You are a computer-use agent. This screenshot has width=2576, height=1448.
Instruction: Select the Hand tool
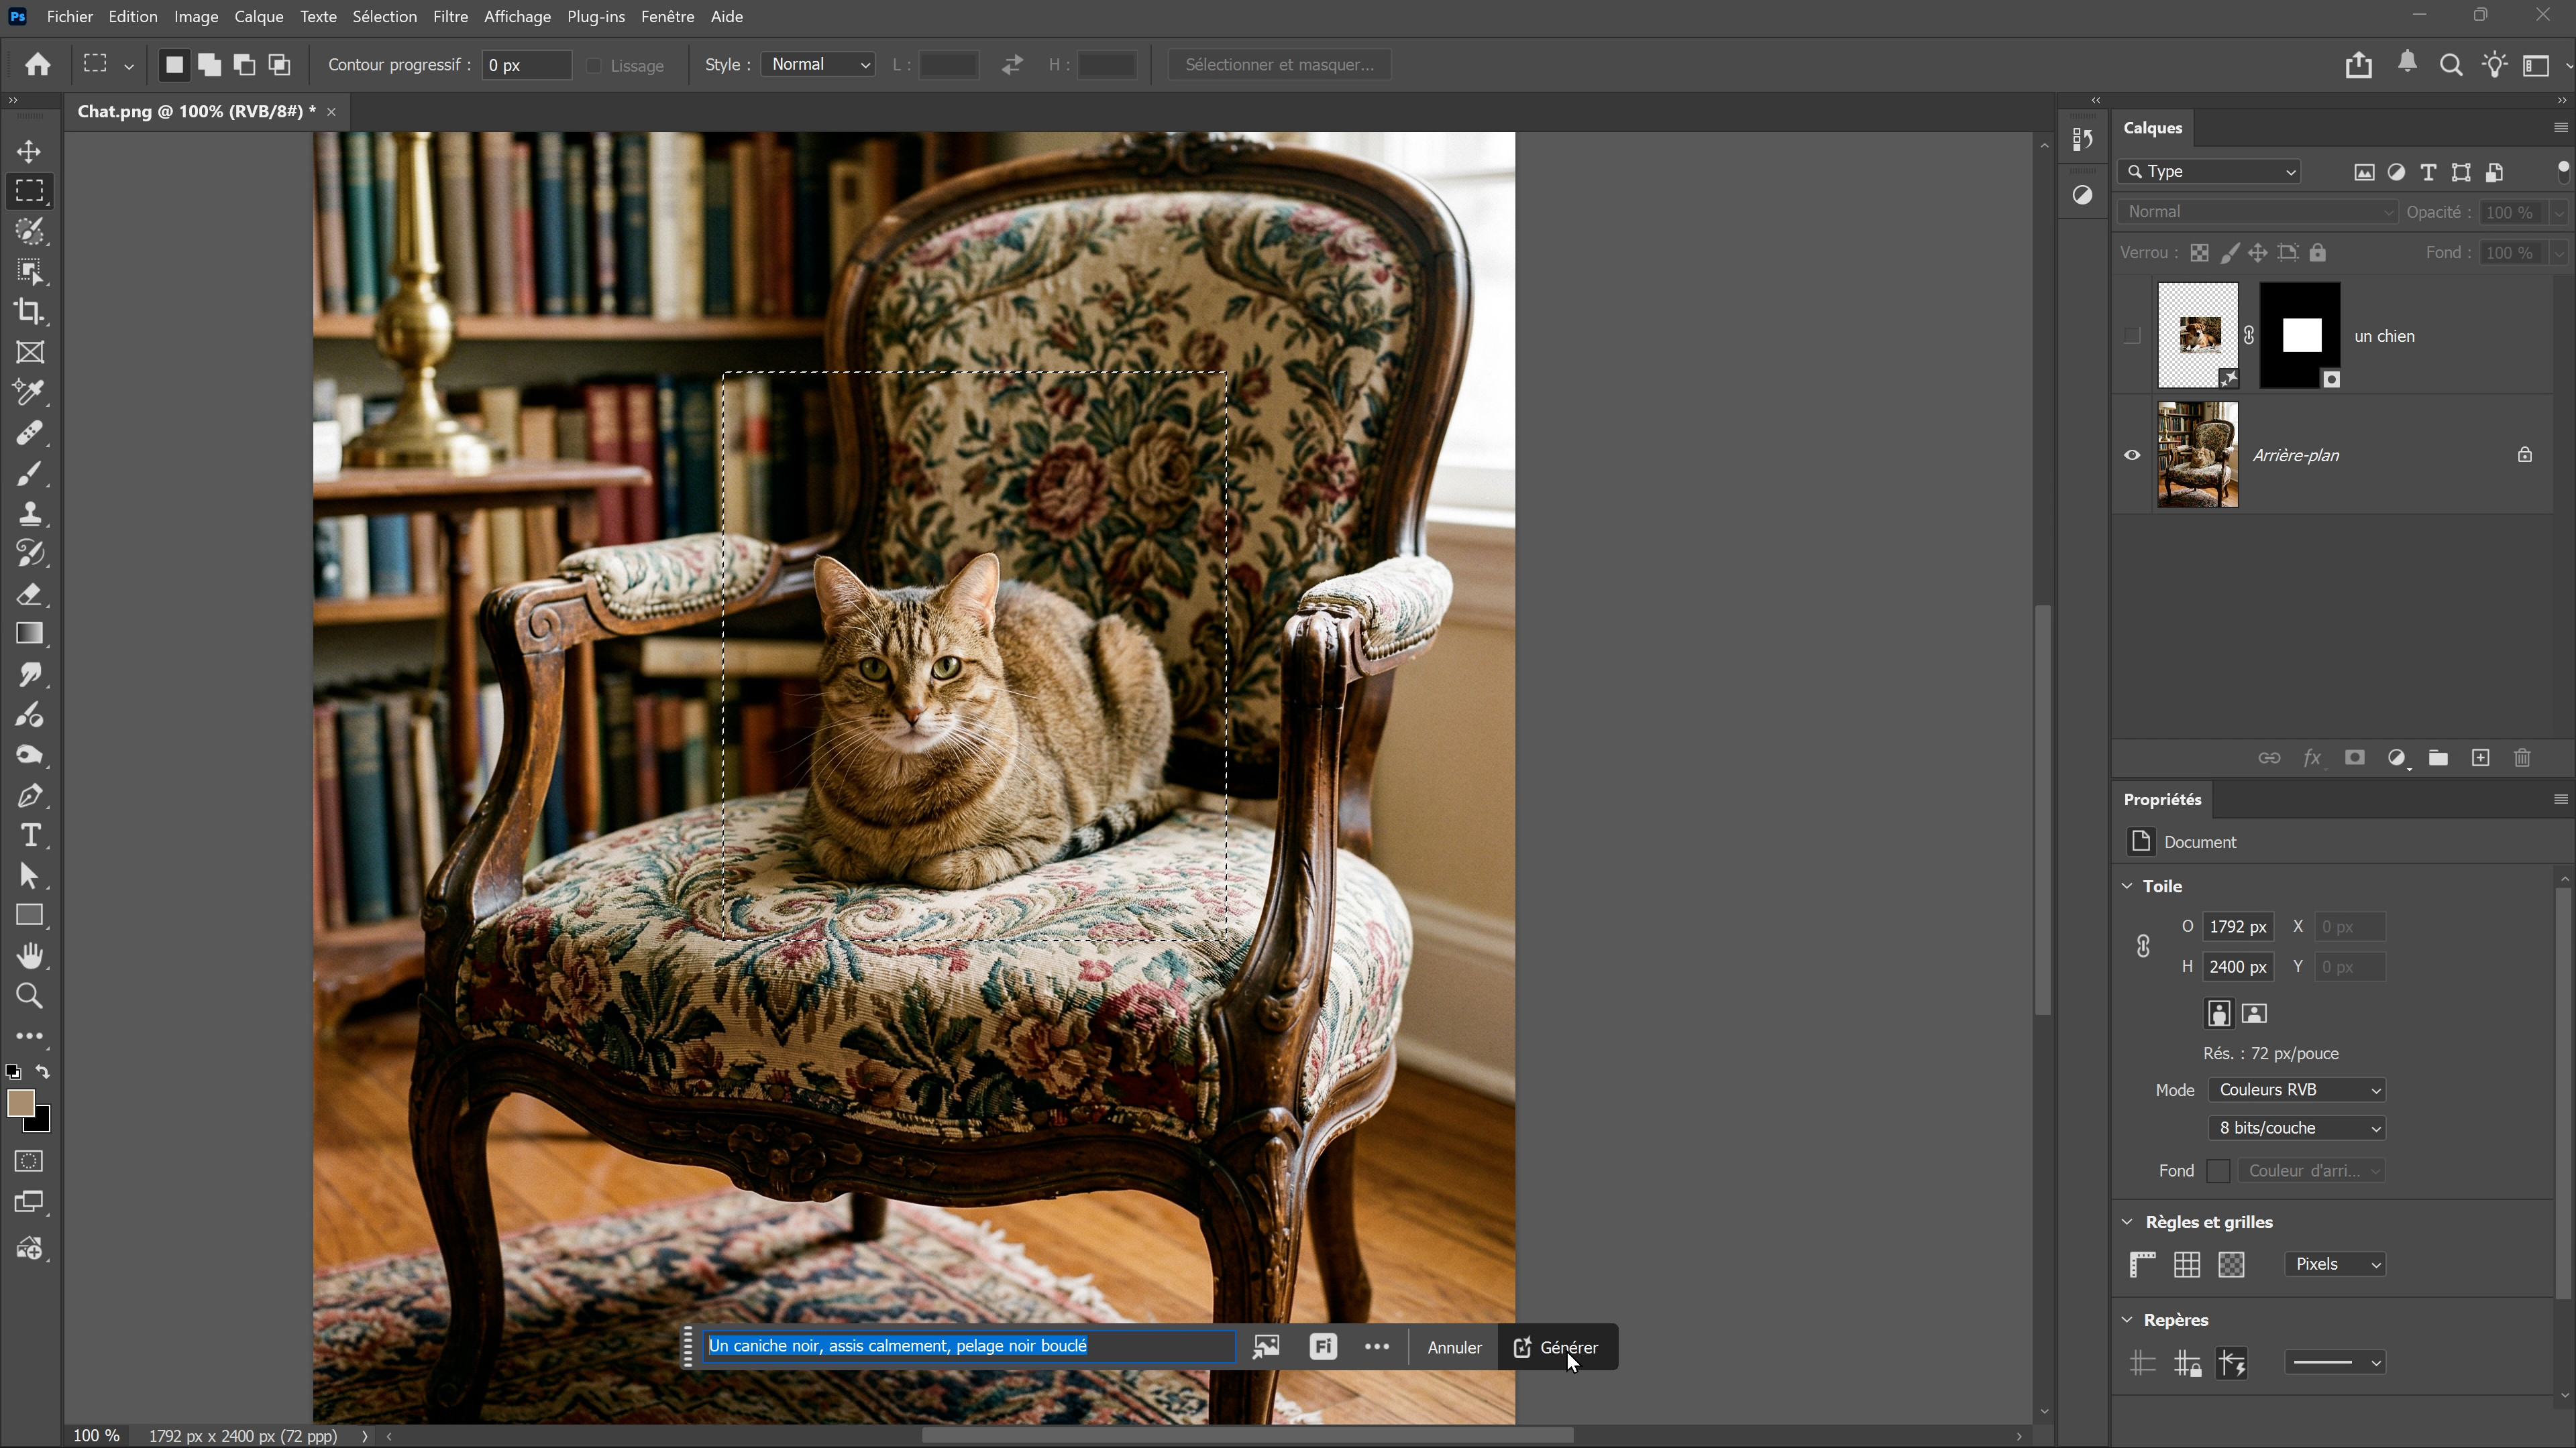tap(29, 957)
